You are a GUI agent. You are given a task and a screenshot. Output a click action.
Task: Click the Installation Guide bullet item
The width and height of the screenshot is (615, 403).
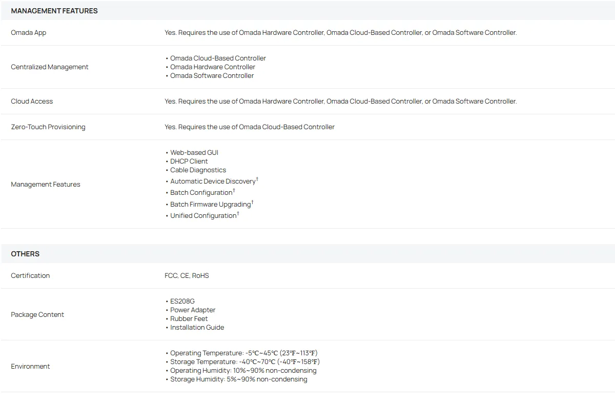pyautogui.click(x=197, y=327)
